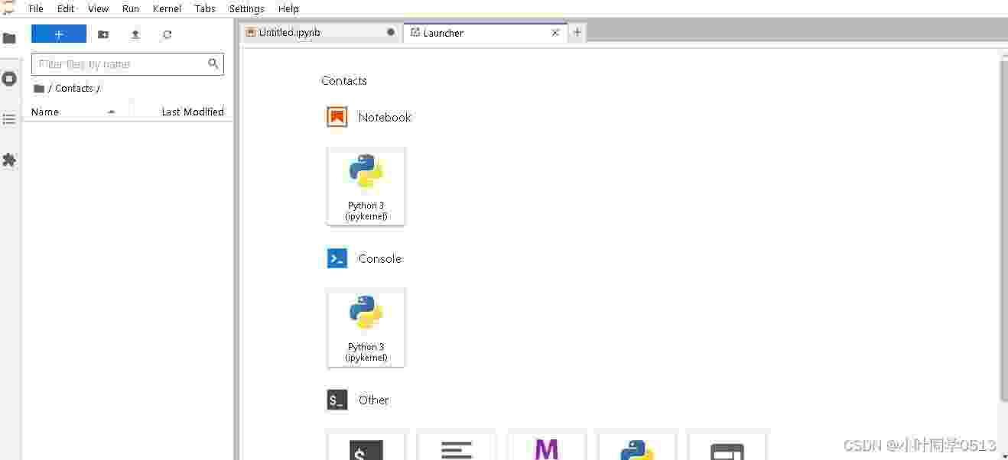Click the Other section terminal icon
This screenshot has height=460, width=1008.
point(337,400)
